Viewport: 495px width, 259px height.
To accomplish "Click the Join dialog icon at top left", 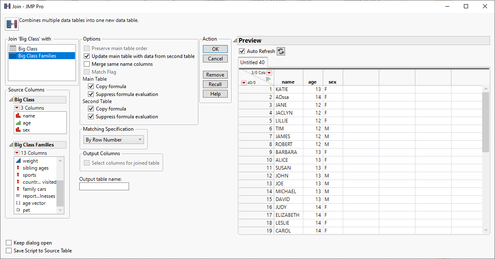I will (x=11, y=24).
